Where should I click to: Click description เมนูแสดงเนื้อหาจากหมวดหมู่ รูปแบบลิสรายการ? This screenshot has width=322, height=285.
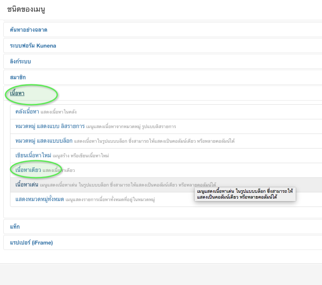tap(131, 127)
